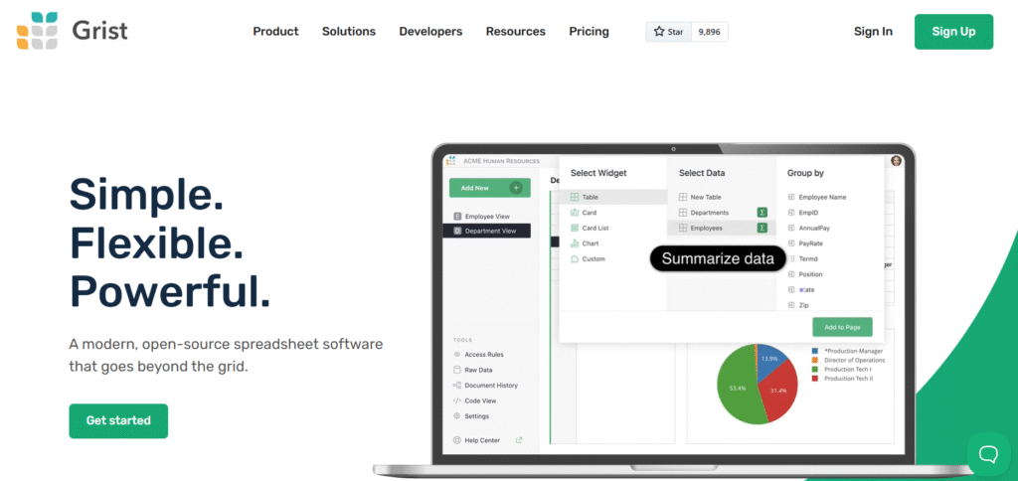This screenshot has width=1018, height=481.
Task: Click the Get started button
Action: coord(118,420)
